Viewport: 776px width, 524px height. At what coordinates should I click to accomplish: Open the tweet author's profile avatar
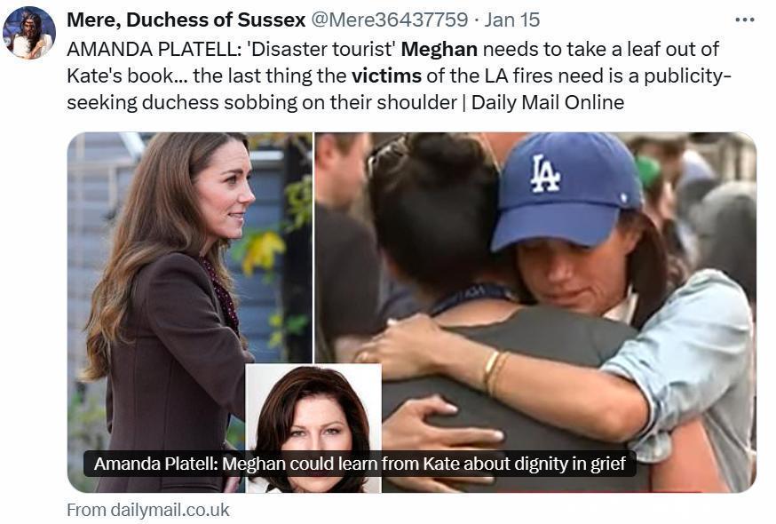[x=28, y=33]
